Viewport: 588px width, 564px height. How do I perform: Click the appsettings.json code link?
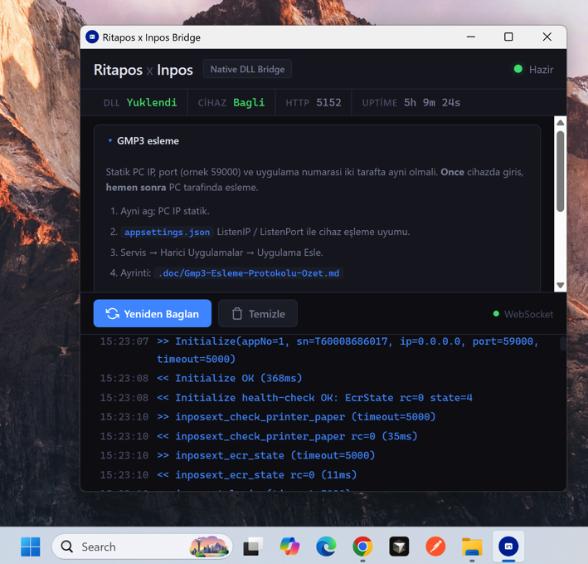coord(167,233)
